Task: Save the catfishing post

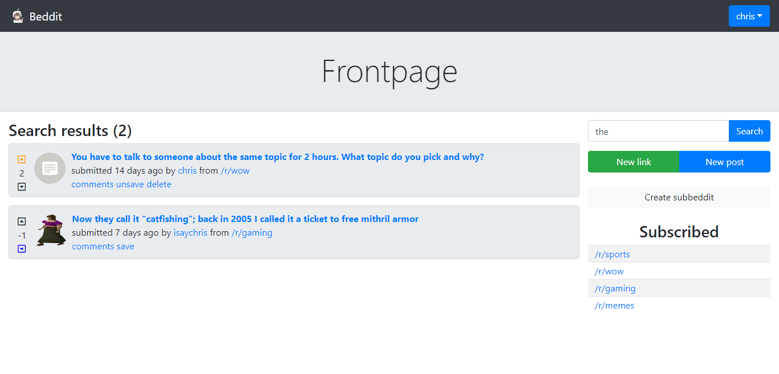Action: point(125,246)
